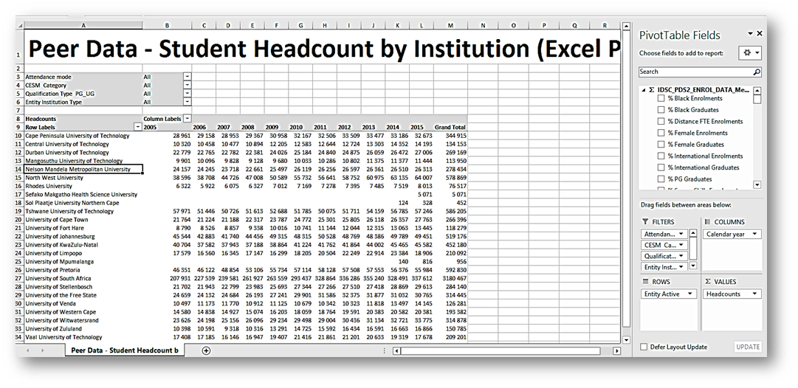Screen dimensions: 798x388
Task: Open Column Labels filter dropdown
Action: (188, 119)
